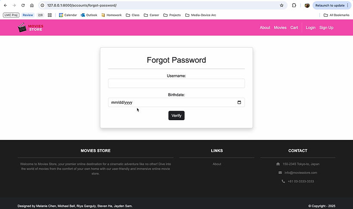The height and width of the screenshot is (209, 353).
Task: Click the browser back arrow
Action: click(x=5, y=5)
